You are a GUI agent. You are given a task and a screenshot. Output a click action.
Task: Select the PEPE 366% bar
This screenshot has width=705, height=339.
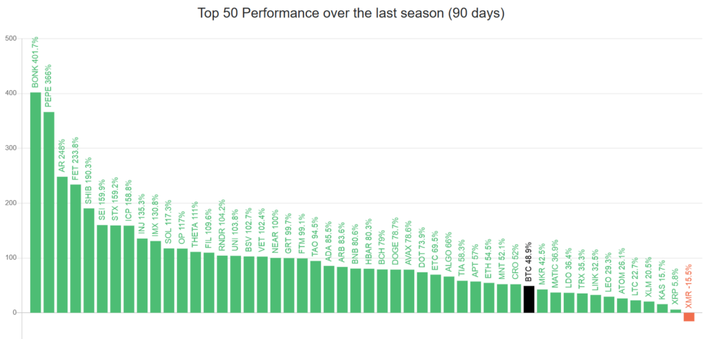pyautogui.click(x=49, y=212)
